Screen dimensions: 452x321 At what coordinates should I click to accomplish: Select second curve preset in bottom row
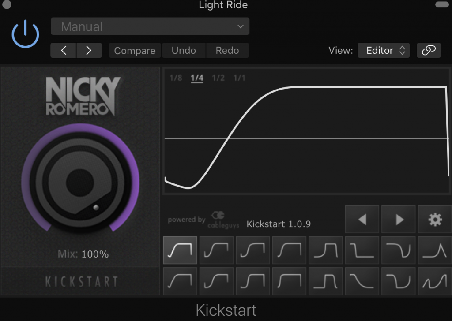[x=216, y=281]
